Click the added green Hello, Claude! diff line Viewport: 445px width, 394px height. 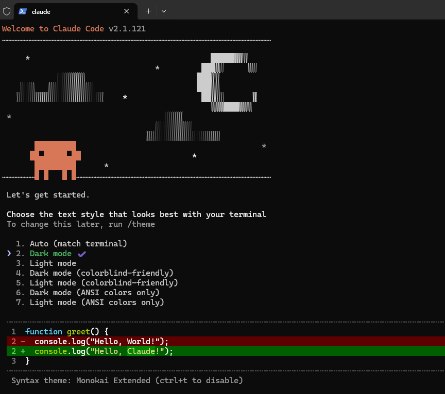[226, 351]
